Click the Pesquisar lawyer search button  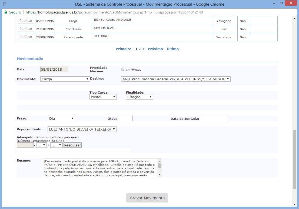pyautogui.click(x=72, y=145)
